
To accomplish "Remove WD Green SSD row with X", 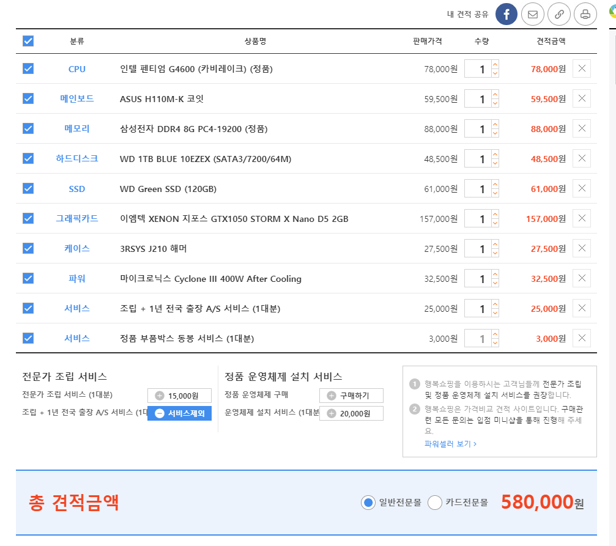I will 582,188.
